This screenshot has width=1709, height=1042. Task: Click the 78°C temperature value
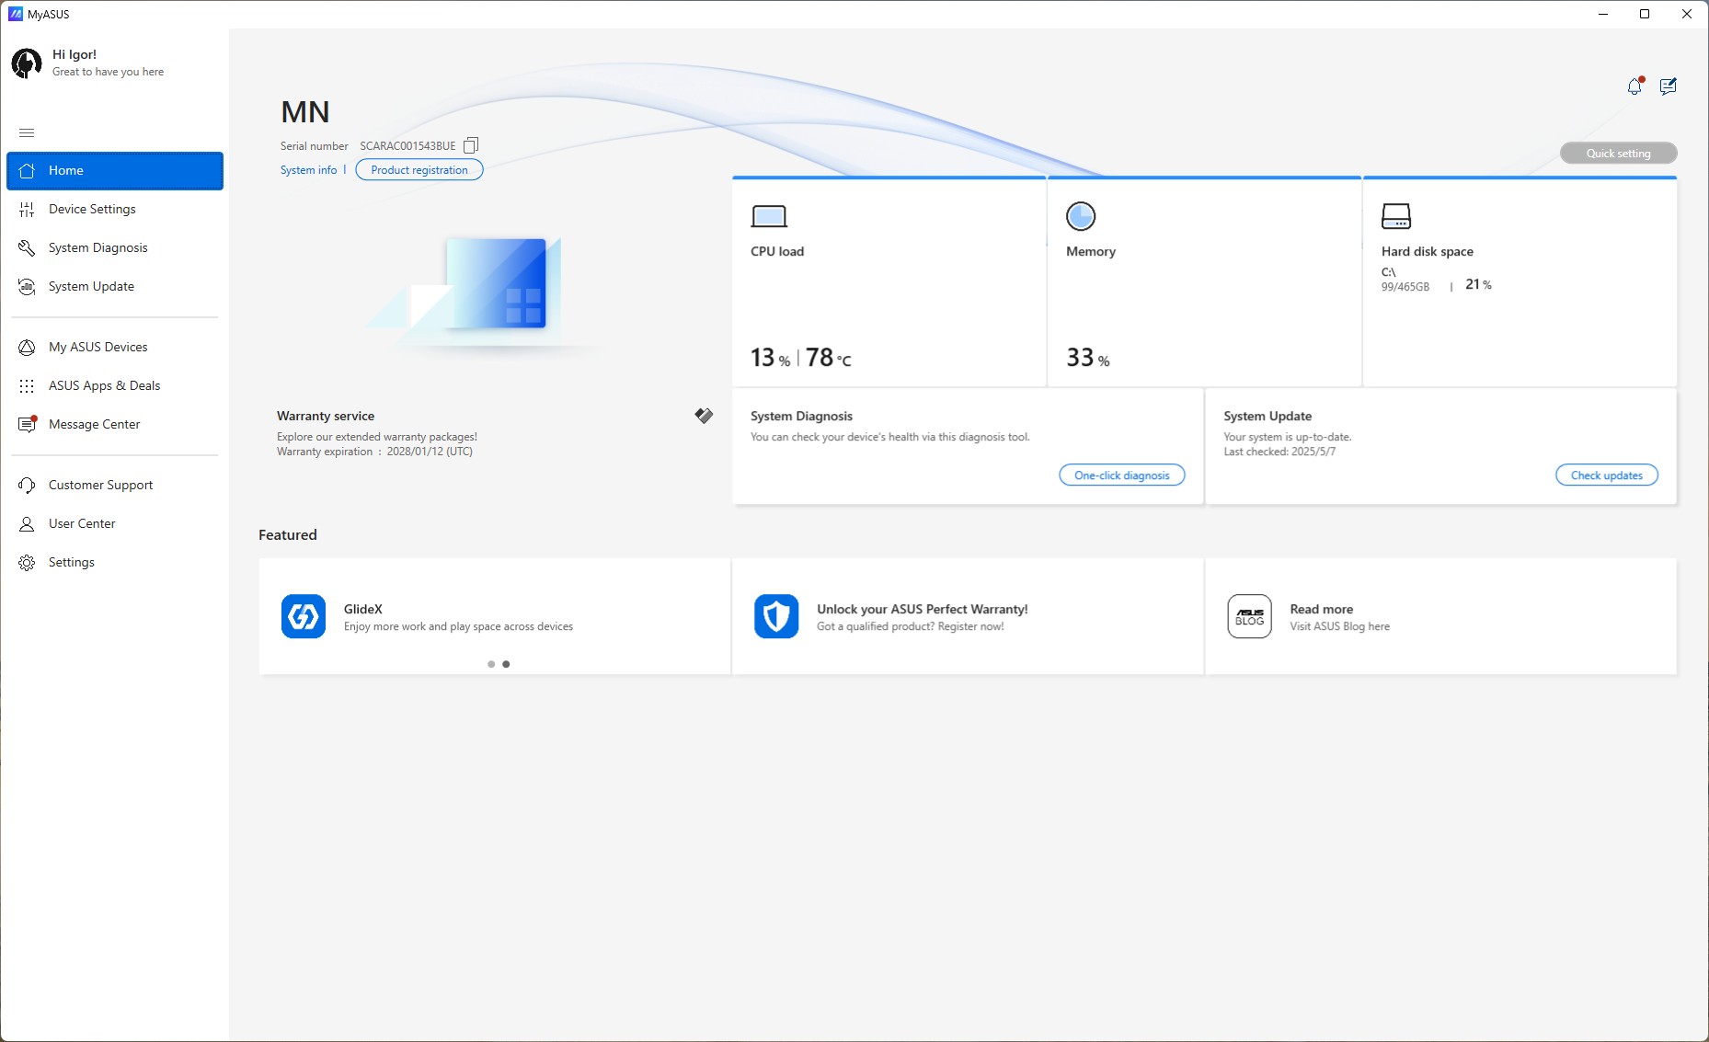[x=829, y=358]
